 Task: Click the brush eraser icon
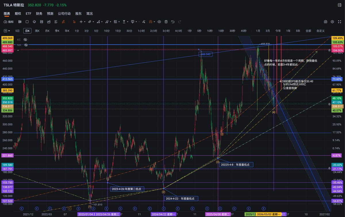tap(143, 22)
